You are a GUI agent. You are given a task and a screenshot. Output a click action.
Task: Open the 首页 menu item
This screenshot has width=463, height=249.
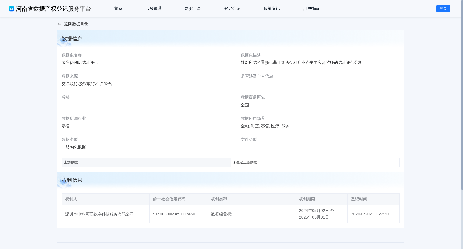(x=118, y=9)
